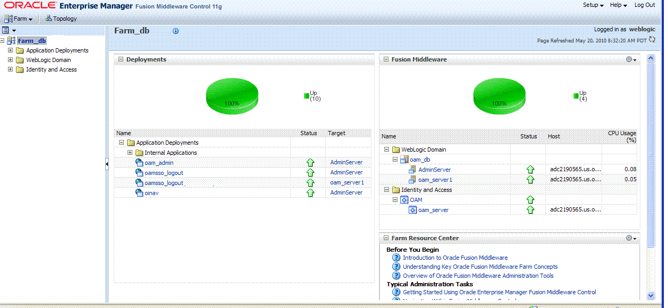This screenshot has height=308, width=668.
Task: Click the Identity and Access folder icon in the left tree
Action: point(20,69)
